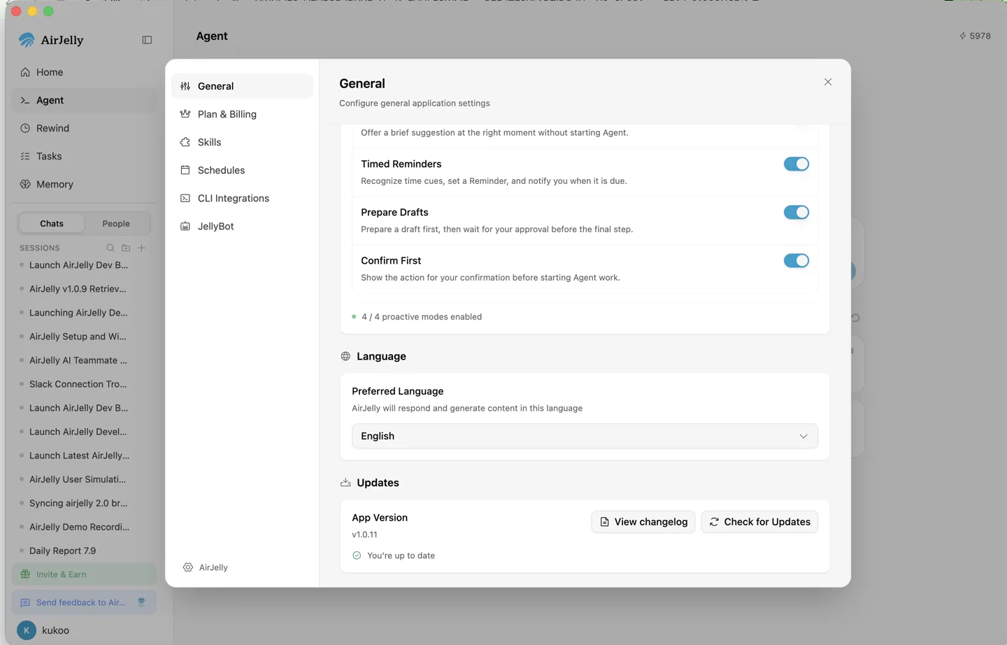Open the Memory page
The image size is (1007, 645).
pos(84,184)
